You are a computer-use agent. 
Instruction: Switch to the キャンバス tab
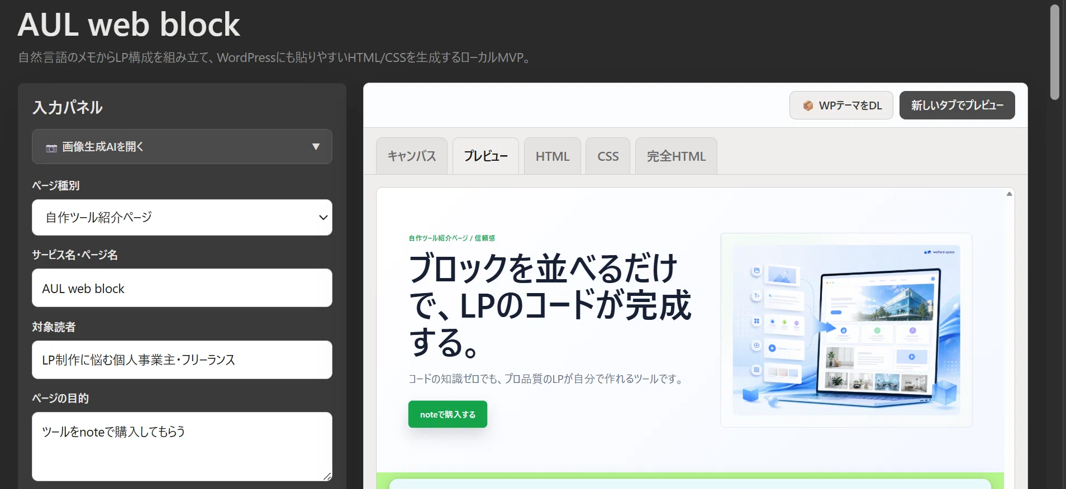[412, 156]
